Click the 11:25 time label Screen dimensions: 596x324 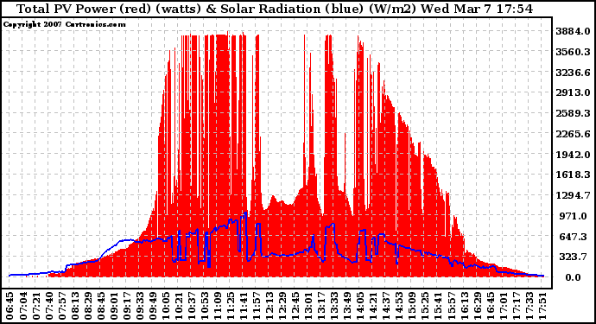pyautogui.click(x=231, y=306)
